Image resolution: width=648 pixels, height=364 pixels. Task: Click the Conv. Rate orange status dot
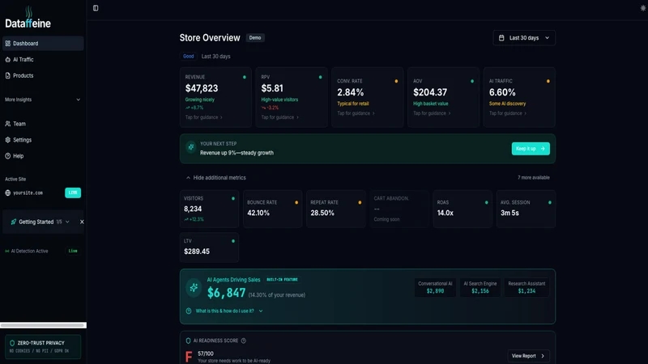pyautogui.click(x=396, y=82)
